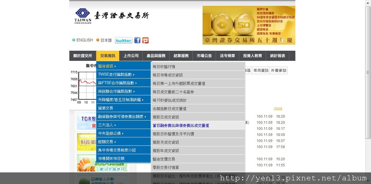Choose 各類指數日成交量值
This screenshot has height=184, width=371.
click(198, 109)
